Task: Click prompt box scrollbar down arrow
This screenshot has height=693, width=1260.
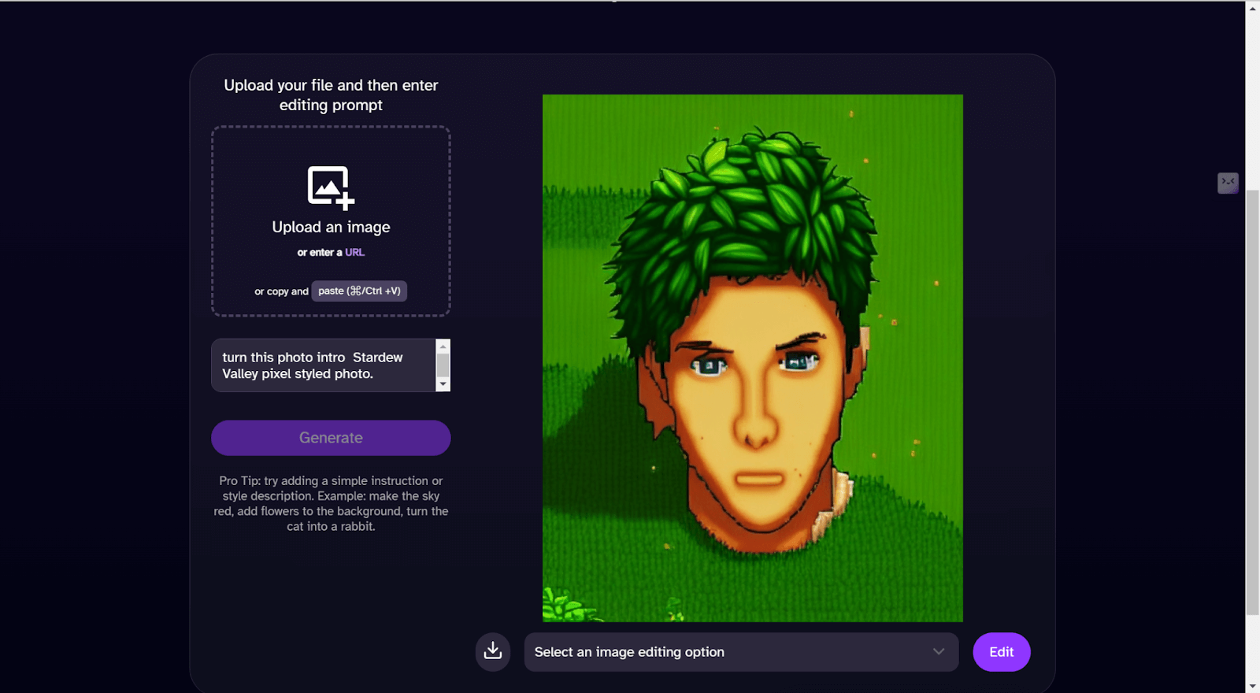Action: click(x=443, y=384)
